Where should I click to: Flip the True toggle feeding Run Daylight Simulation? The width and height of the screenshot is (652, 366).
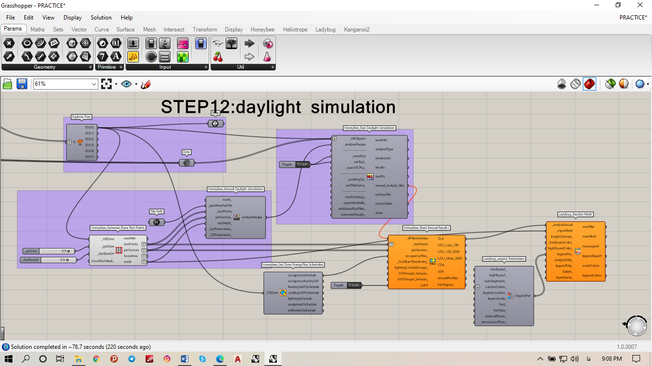coord(302,164)
